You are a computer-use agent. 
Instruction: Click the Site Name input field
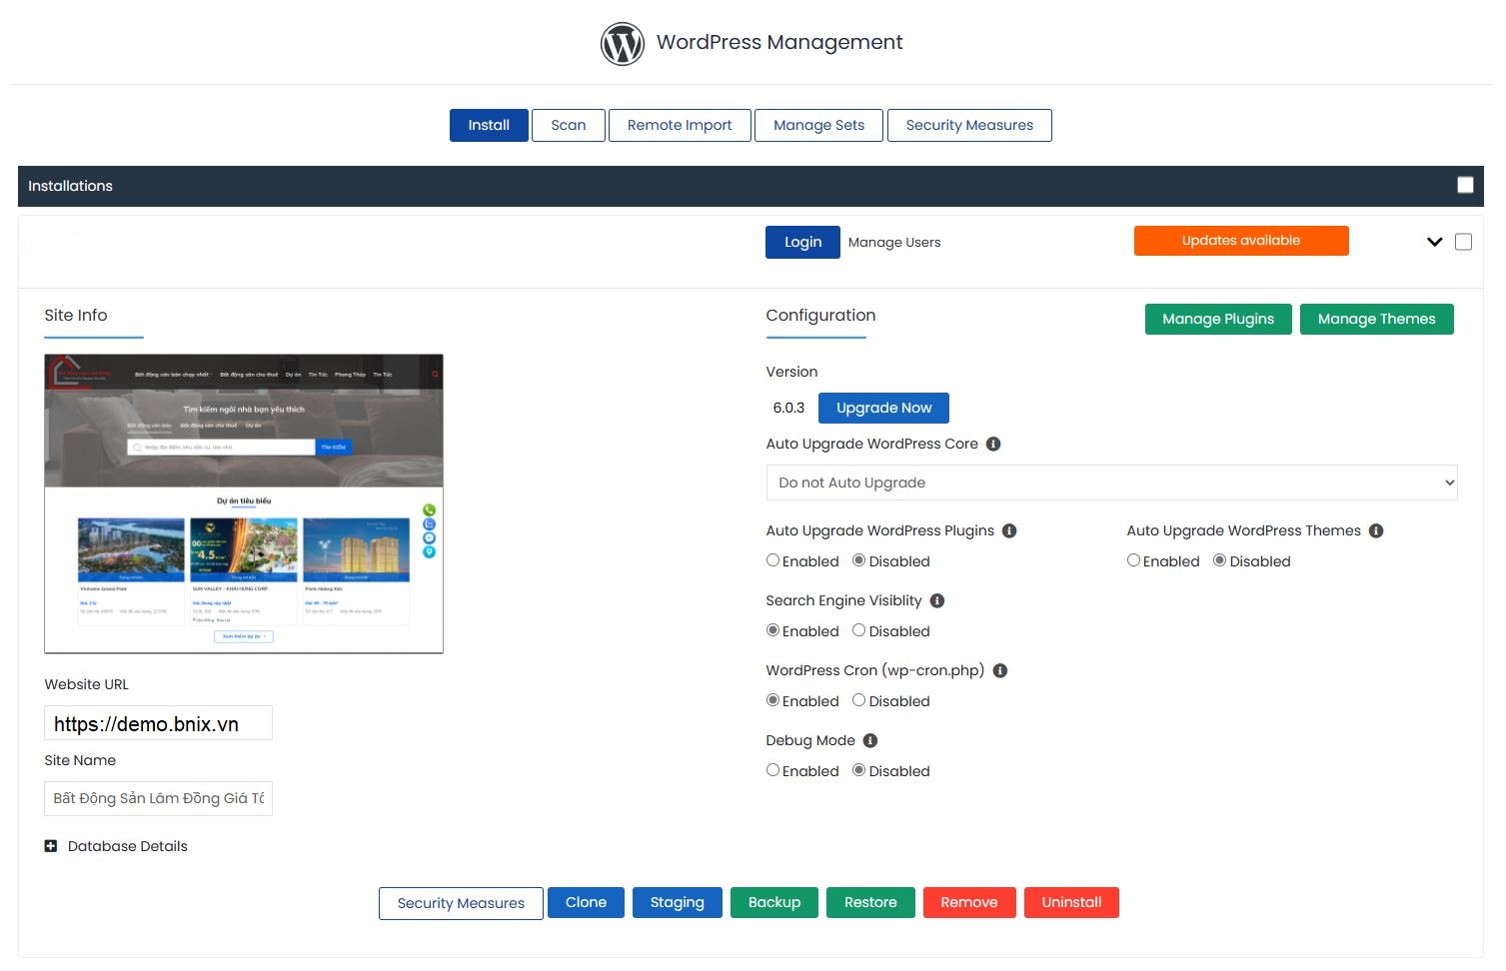pyautogui.click(x=158, y=798)
